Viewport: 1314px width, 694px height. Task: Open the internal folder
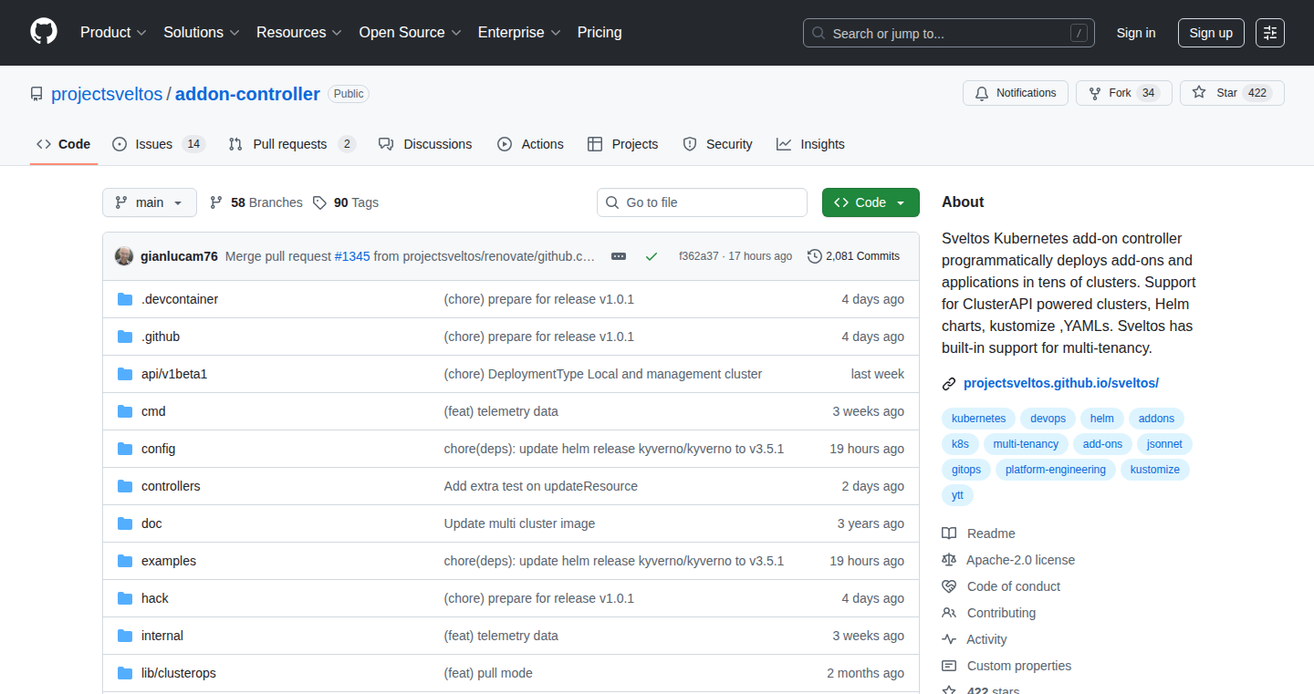162,636
